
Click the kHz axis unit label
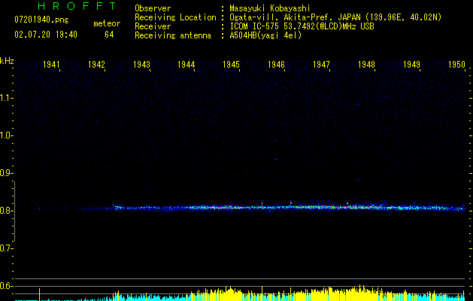pyautogui.click(x=7, y=61)
